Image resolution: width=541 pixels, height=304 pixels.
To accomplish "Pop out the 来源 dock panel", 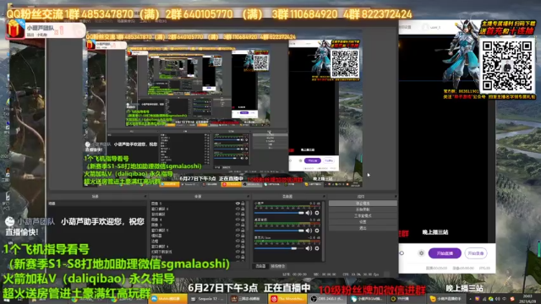I will coord(248,197).
